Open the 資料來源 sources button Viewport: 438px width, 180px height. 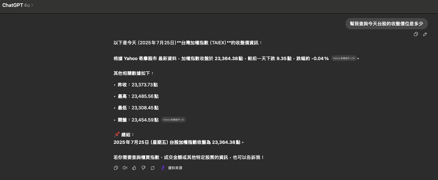172,168
